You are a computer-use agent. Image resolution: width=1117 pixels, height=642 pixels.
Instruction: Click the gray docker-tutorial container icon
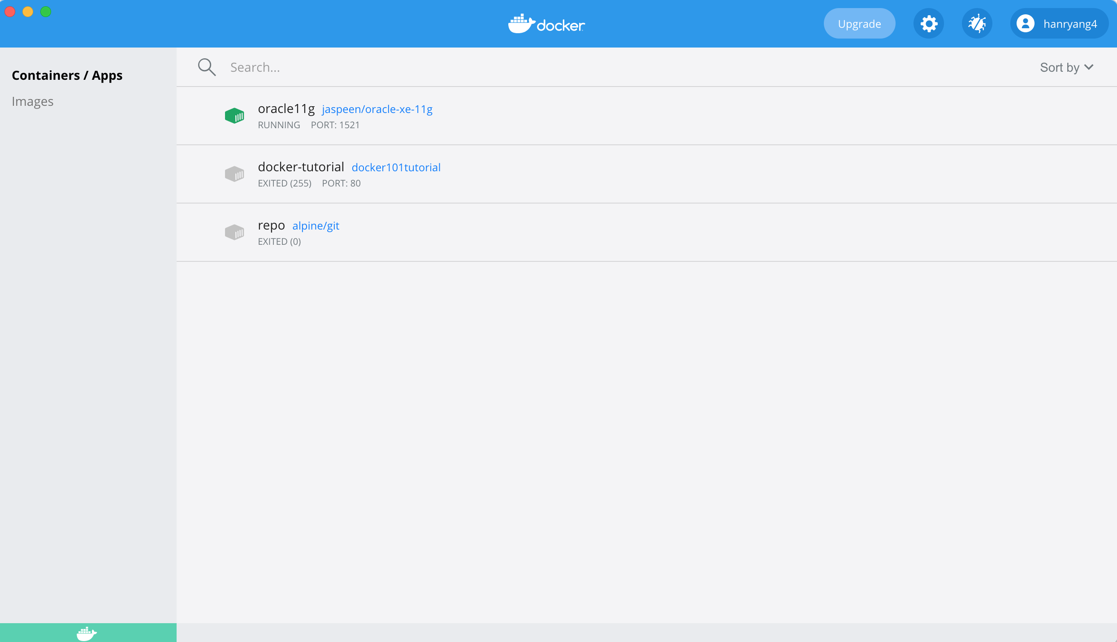(x=234, y=174)
